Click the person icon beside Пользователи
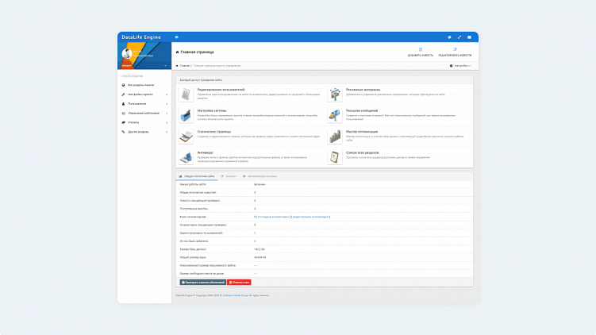596x335 pixels. click(123, 104)
